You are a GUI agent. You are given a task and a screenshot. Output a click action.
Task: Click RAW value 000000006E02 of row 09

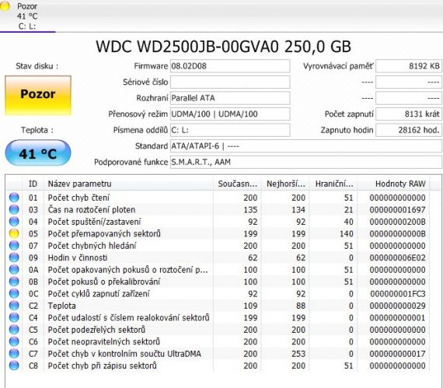click(x=397, y=257)
